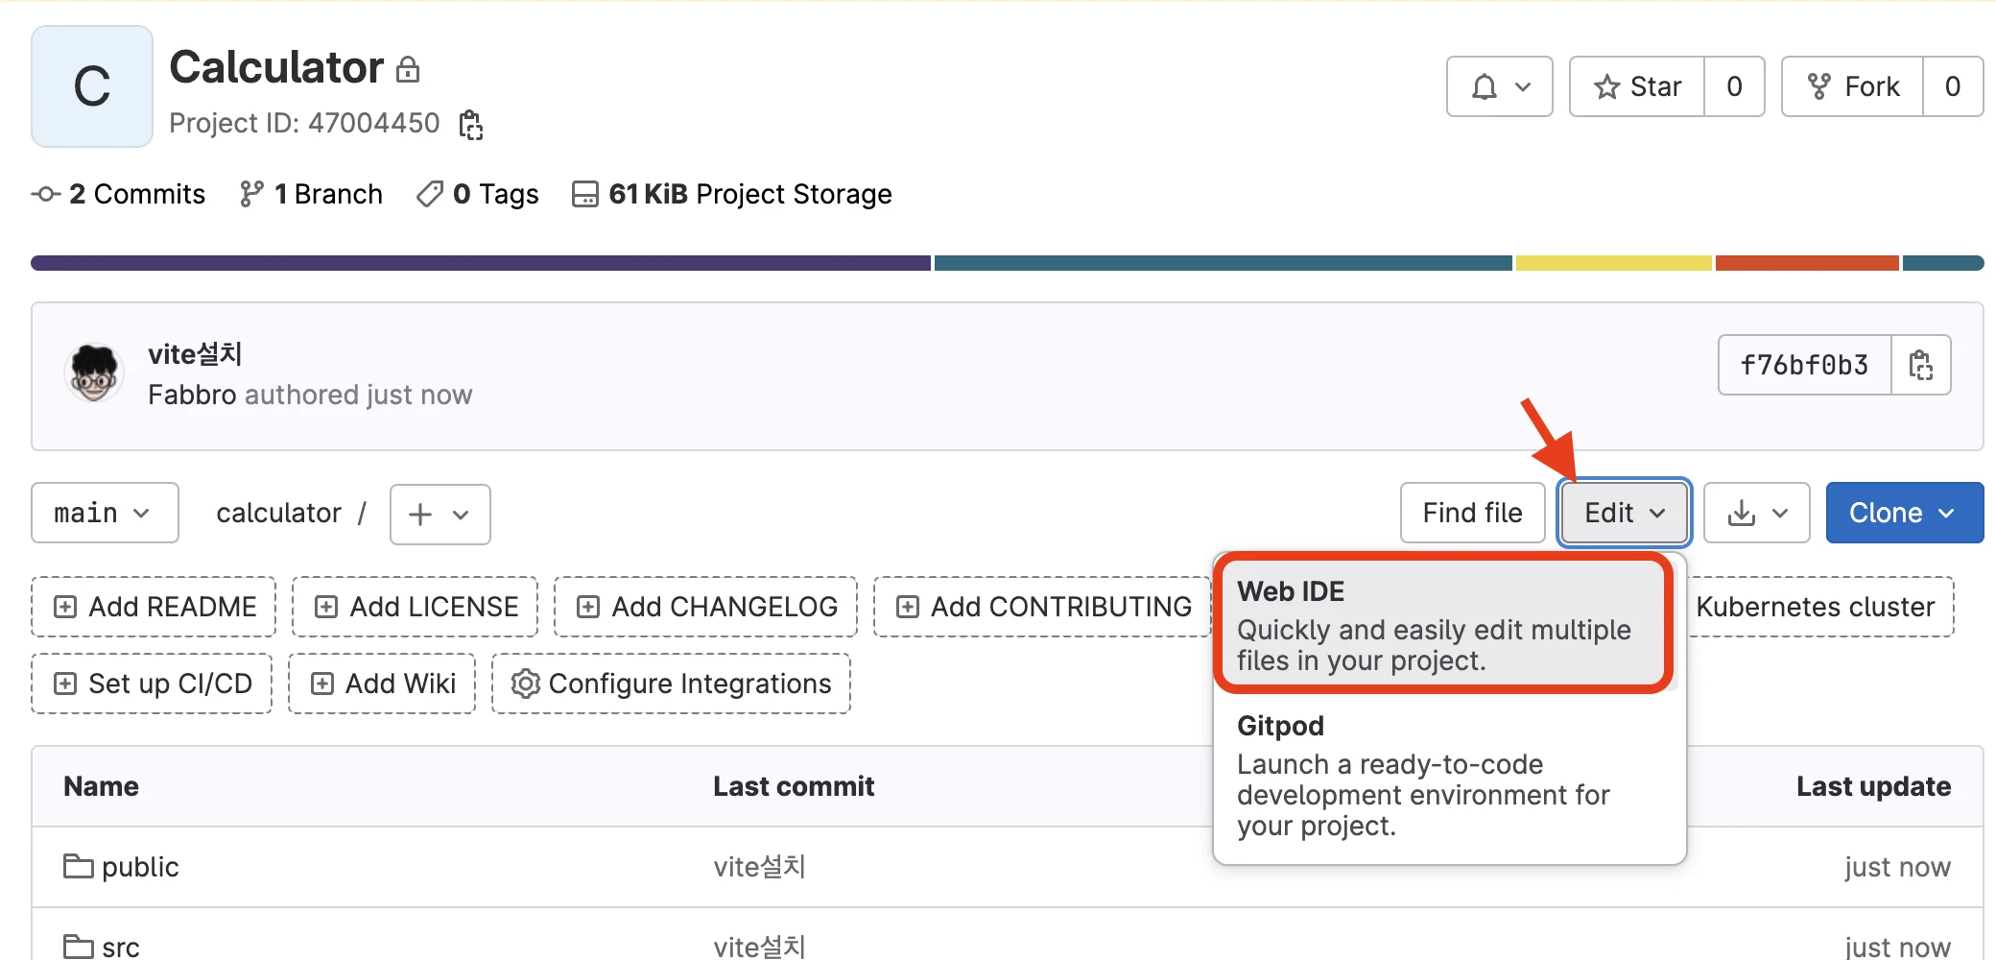Click the plus add-file dropdown
The width and height of the screenshot is (1996, 960).
440,515
